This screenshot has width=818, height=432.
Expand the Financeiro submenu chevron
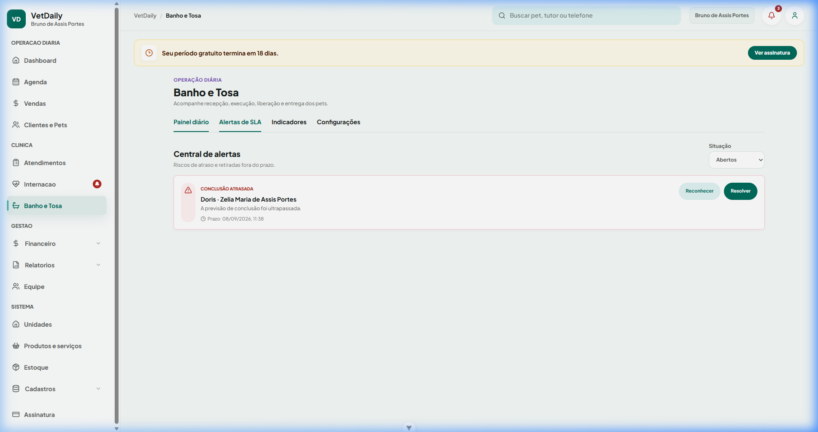[98, 243]
